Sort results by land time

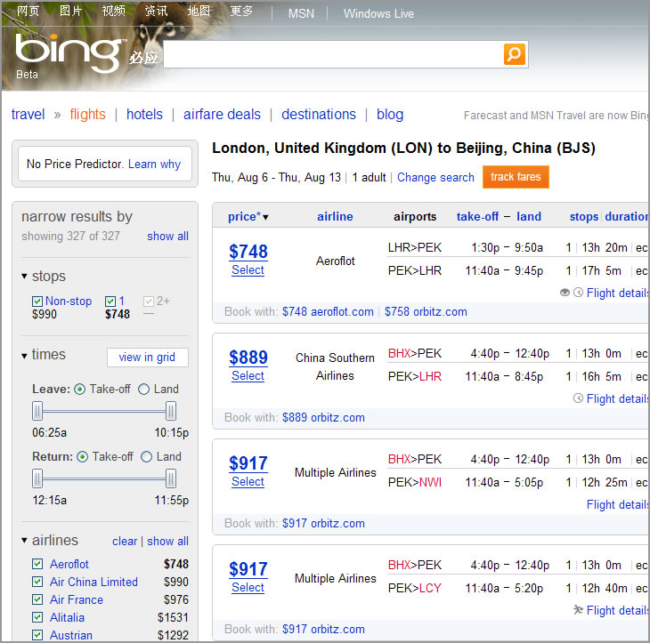pyautogui.click(x=529, y=216)
